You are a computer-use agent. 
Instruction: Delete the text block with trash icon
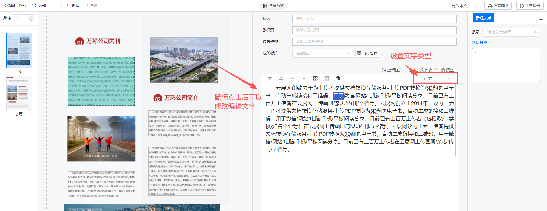click(338, 78)
